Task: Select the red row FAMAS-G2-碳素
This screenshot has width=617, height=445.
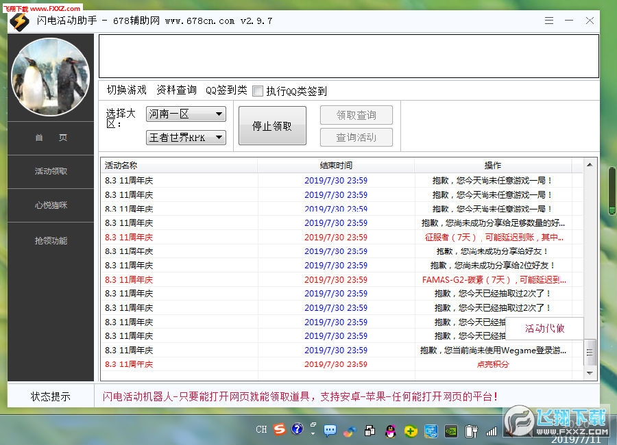Action: coord(341,279)
